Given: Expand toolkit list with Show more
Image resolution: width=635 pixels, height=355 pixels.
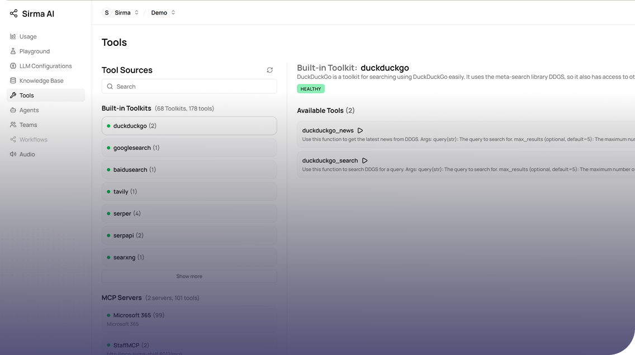Looking at the screenshot, I should tap(189, 276).
